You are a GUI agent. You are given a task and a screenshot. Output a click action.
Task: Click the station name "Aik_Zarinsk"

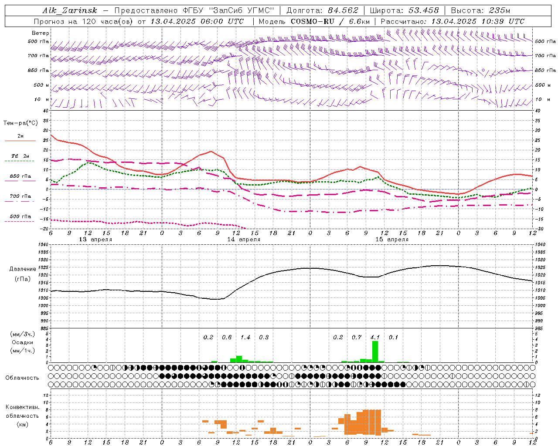[70, 10]
